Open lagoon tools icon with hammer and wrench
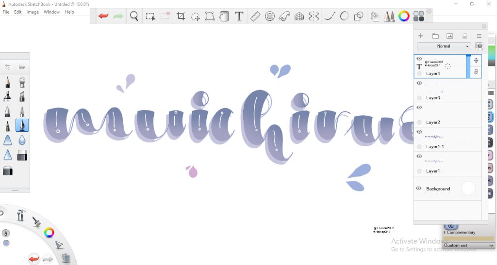 point(21,216)
